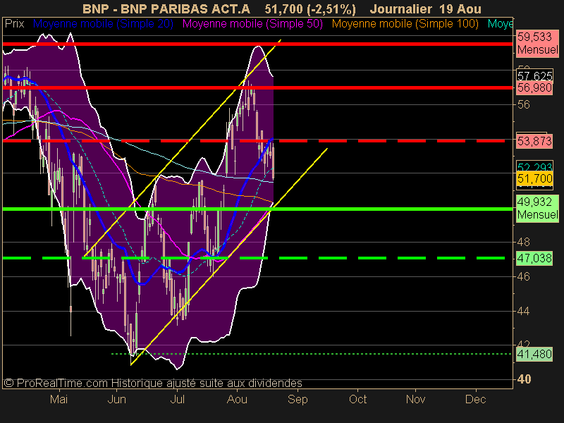Click the 59,533 Mensuel resistance label
This screenshot has height=423, width=564.
pyautogui.click(x=537, y=43)
